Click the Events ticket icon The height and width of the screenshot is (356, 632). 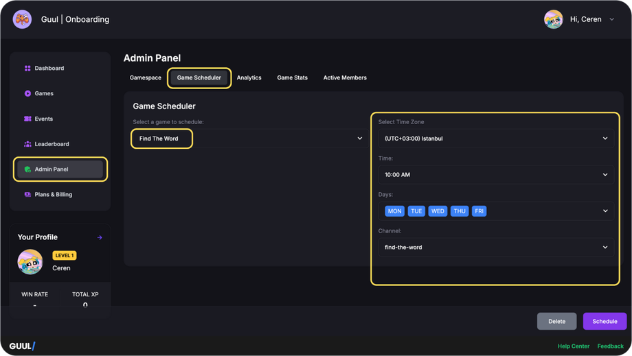coord(27,119)
